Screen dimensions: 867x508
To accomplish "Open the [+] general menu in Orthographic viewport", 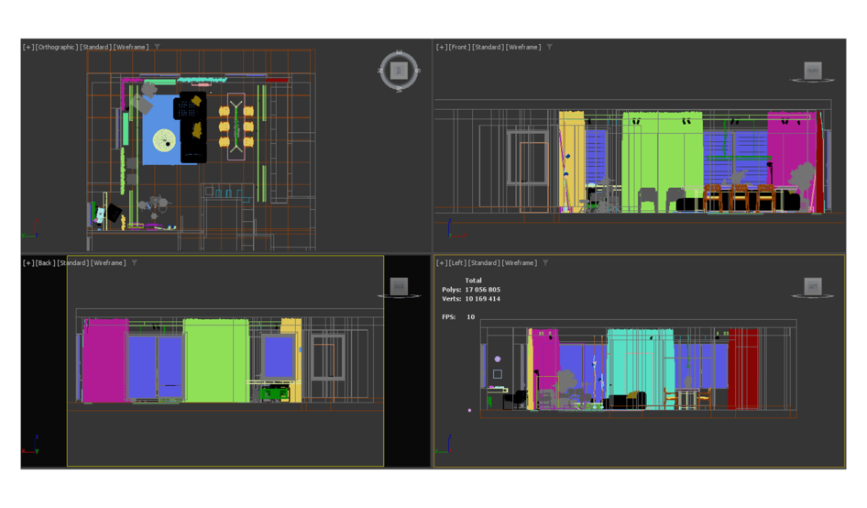I will pos(28,47).
